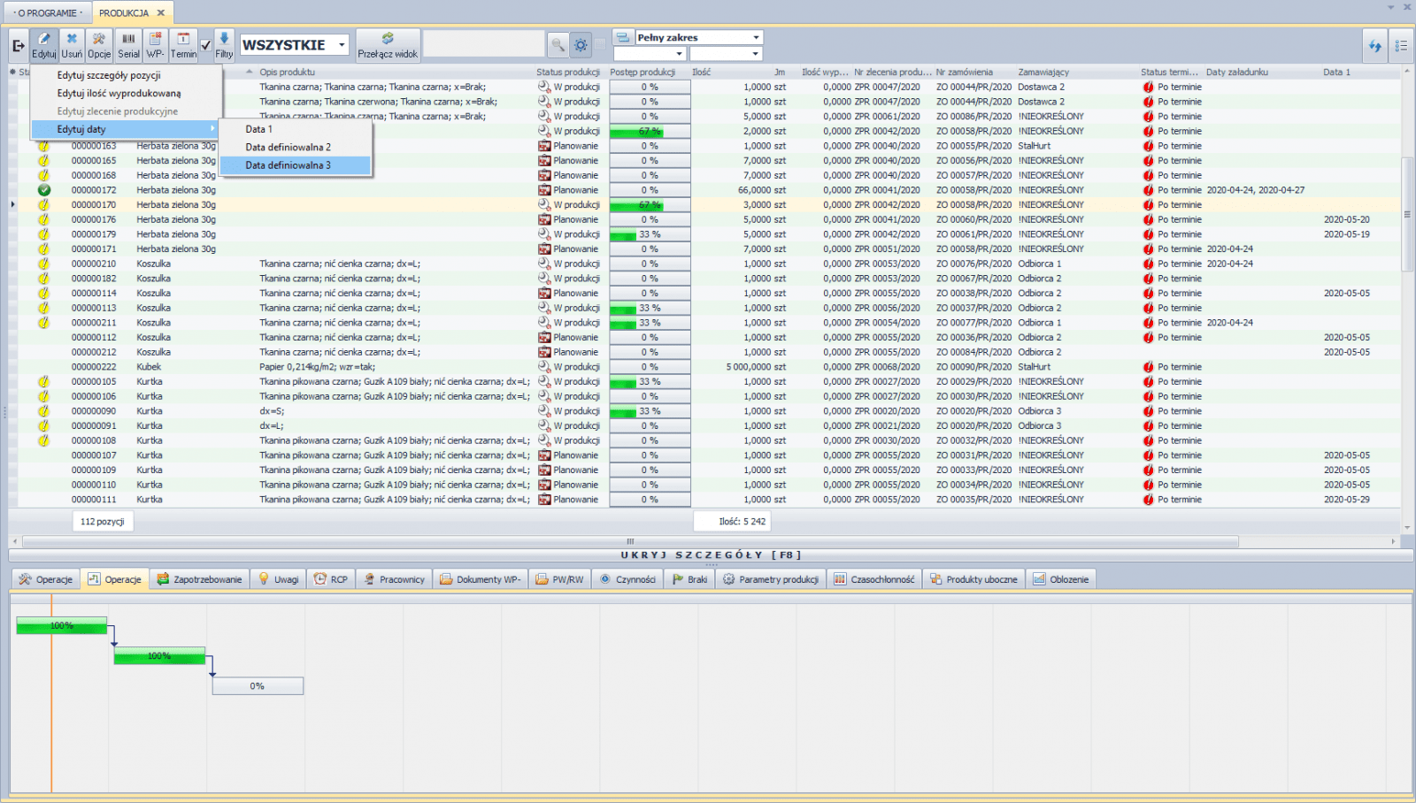
Task: Select Edytuj ilość wyprodukowaną menu item
Action: coord(119,94)
